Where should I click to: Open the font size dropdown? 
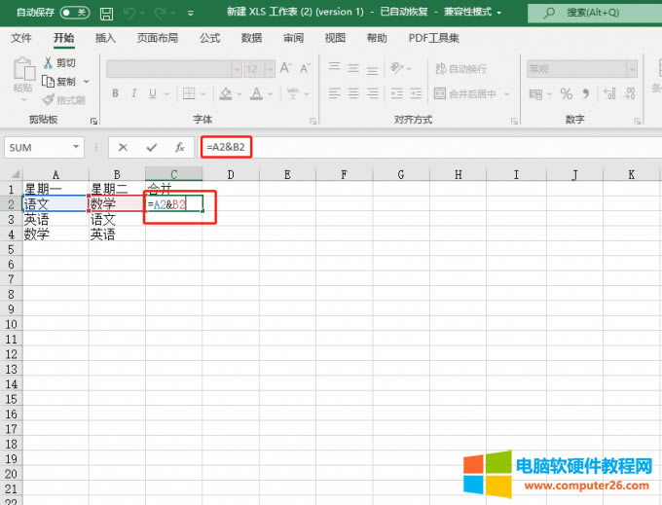[266, 69]
